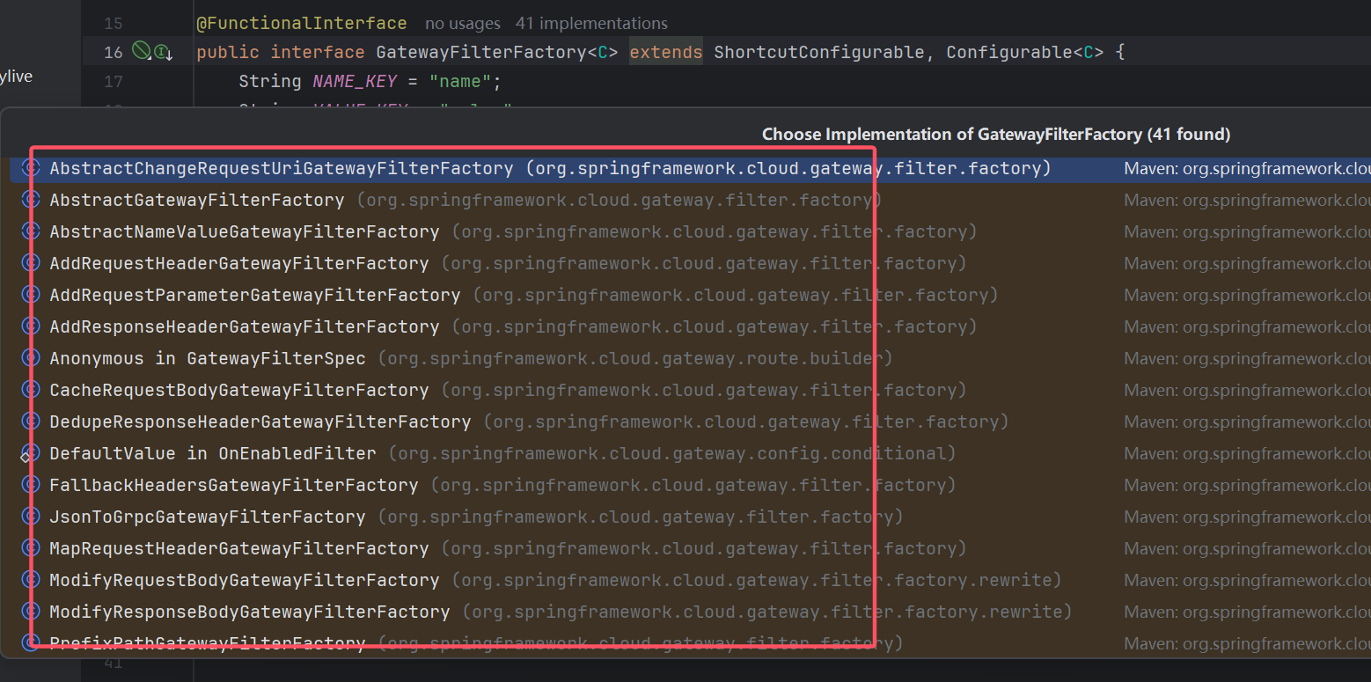Click class icon beside AddRequestHeaderGatewayFilterFactory
The width and height of the screenshot is (1371, 682).
[x=31, y=263]
